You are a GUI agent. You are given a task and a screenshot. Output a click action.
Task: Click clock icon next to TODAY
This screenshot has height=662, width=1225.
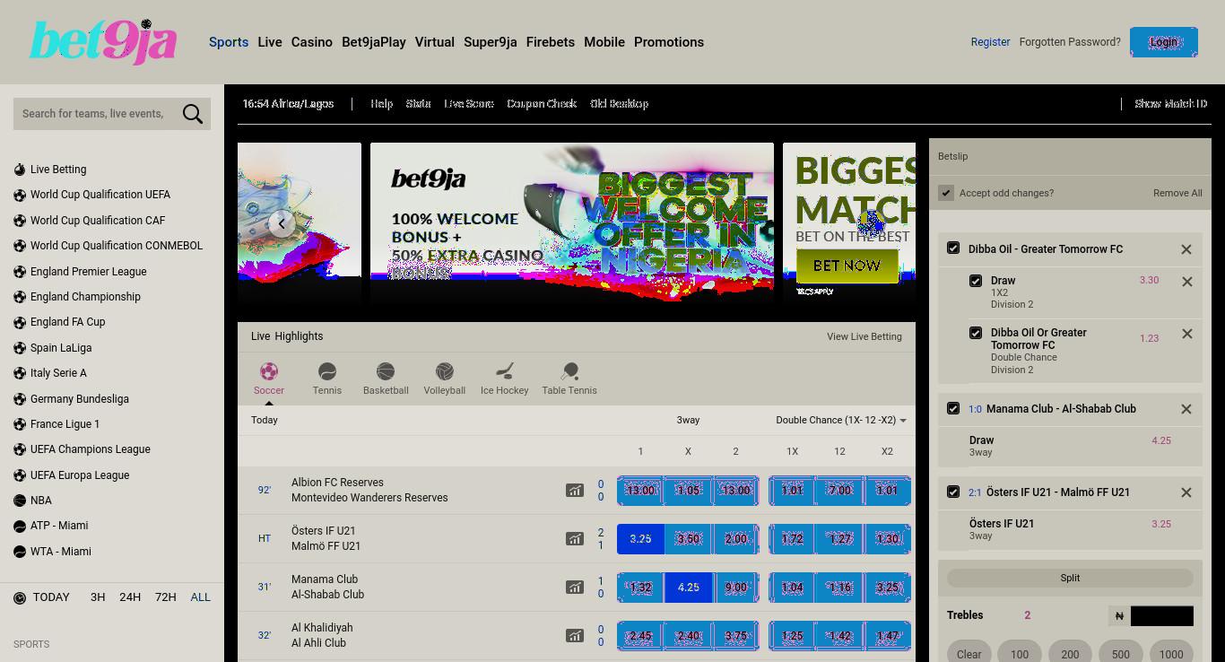click(x=20, y=597)
